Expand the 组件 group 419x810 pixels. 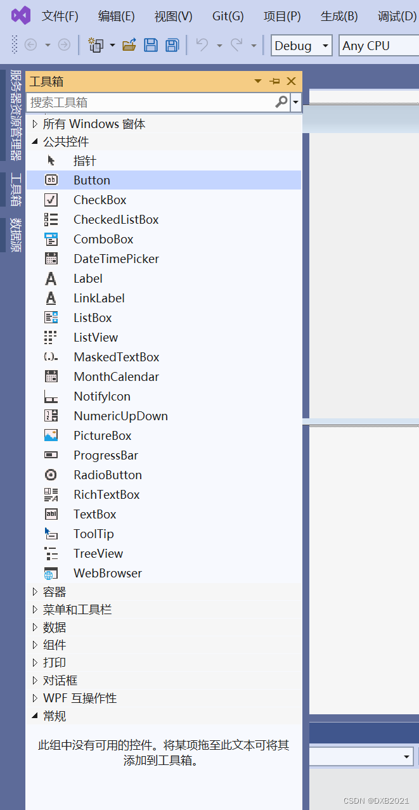(35, 645)
